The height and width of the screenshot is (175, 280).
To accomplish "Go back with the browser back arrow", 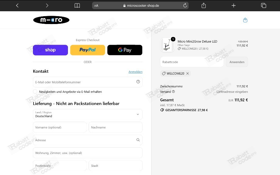I will click(x=17, y=5).
